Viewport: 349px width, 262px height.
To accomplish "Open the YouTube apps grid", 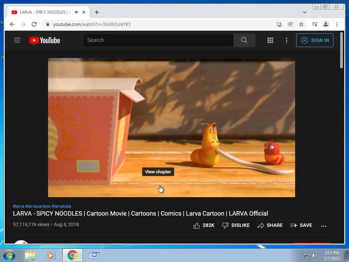I will [270, 40].
